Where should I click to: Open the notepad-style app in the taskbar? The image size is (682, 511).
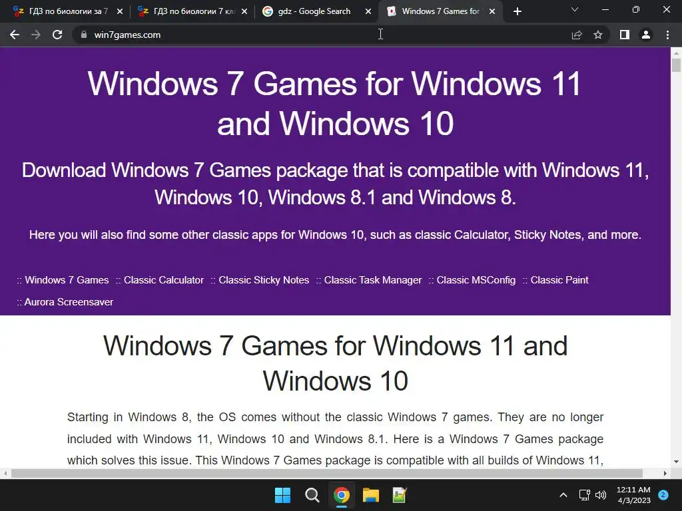[x=400, y=495]
